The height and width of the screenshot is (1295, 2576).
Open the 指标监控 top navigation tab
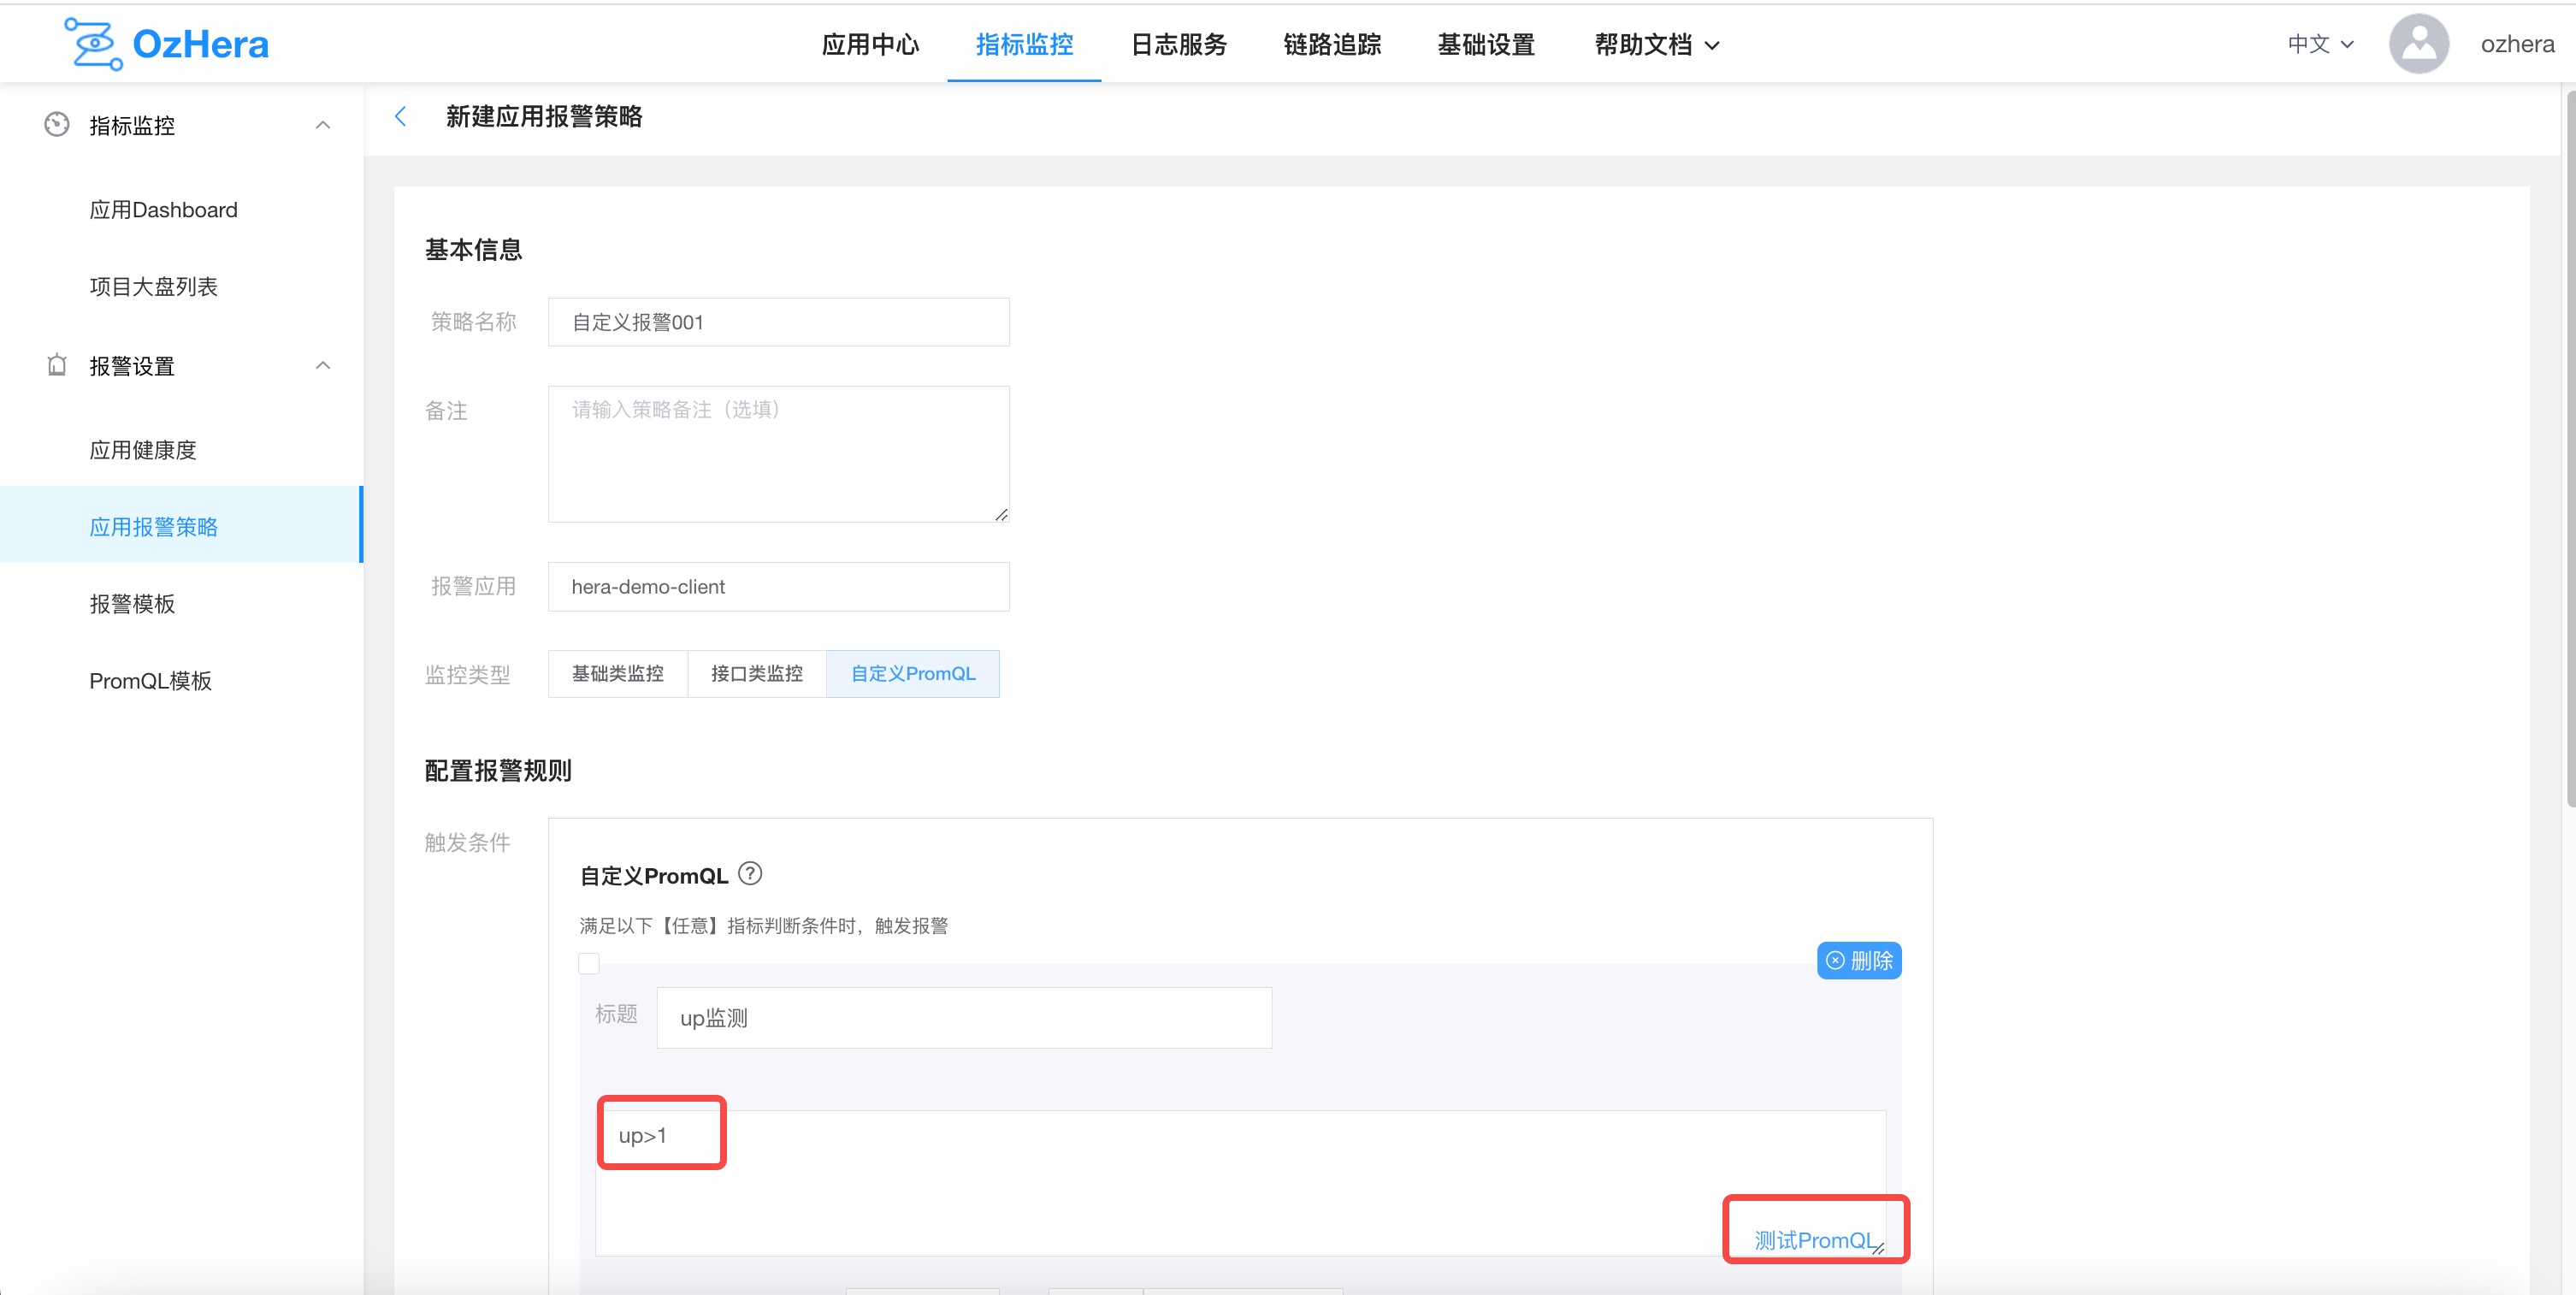[1024, 45]
